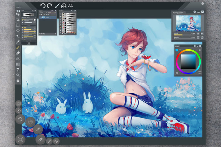The image size is (221, 147).
Task: Click the round undo hotkey button at bottom-left
Action: point(20,119)
